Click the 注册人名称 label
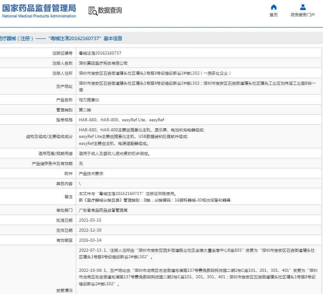The image size is (323, 294). (62, 63)
